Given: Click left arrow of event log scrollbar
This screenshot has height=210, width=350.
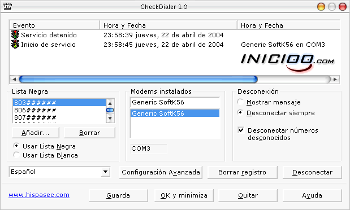Looking at the screenshot, I should tap(14, 79).
